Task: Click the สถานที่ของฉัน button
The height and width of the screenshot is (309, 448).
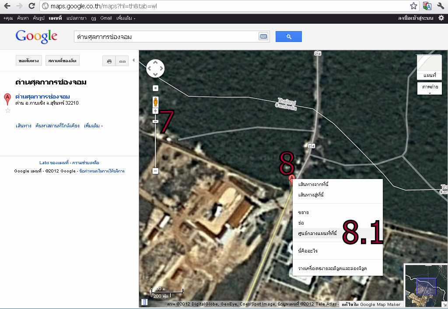Action: 62,60
